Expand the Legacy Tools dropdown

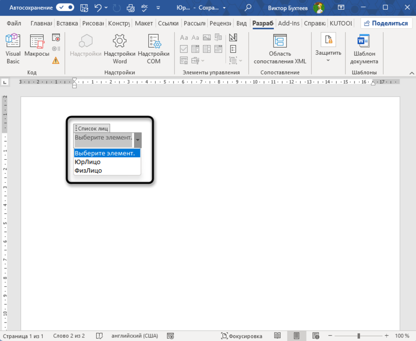tap(202, 61)
